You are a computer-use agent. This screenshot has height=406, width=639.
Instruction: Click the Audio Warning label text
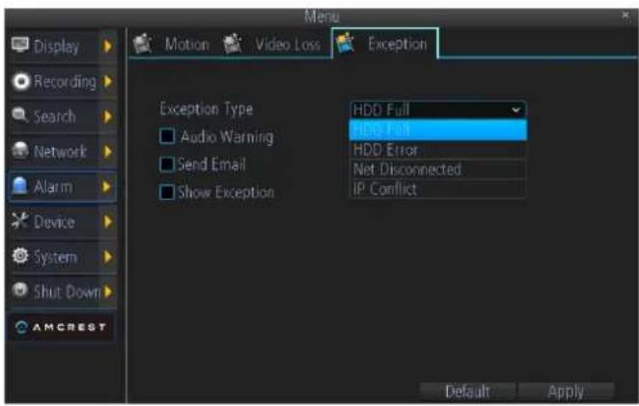coord(227,137)
